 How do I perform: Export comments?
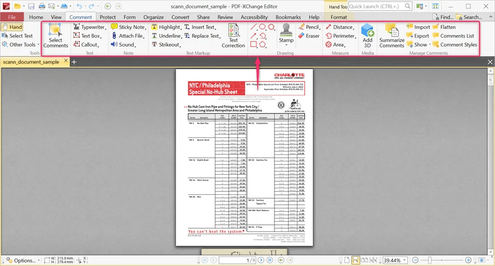point(418,36)
